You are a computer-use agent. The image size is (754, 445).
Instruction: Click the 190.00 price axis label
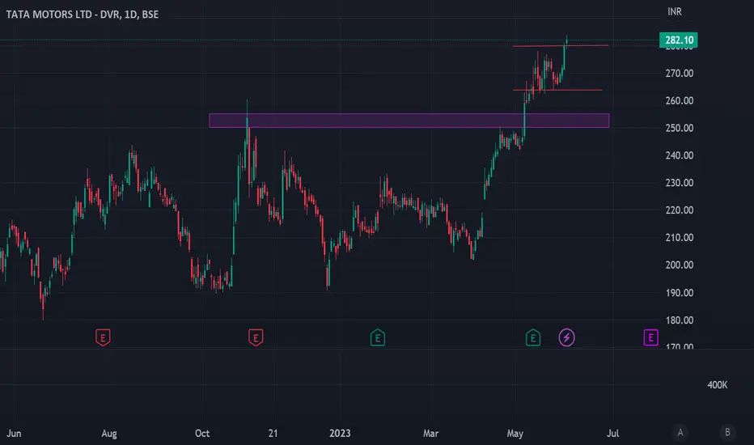pos(679,293)
